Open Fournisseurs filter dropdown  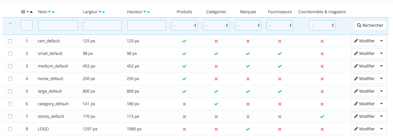[x=280, y=25]
